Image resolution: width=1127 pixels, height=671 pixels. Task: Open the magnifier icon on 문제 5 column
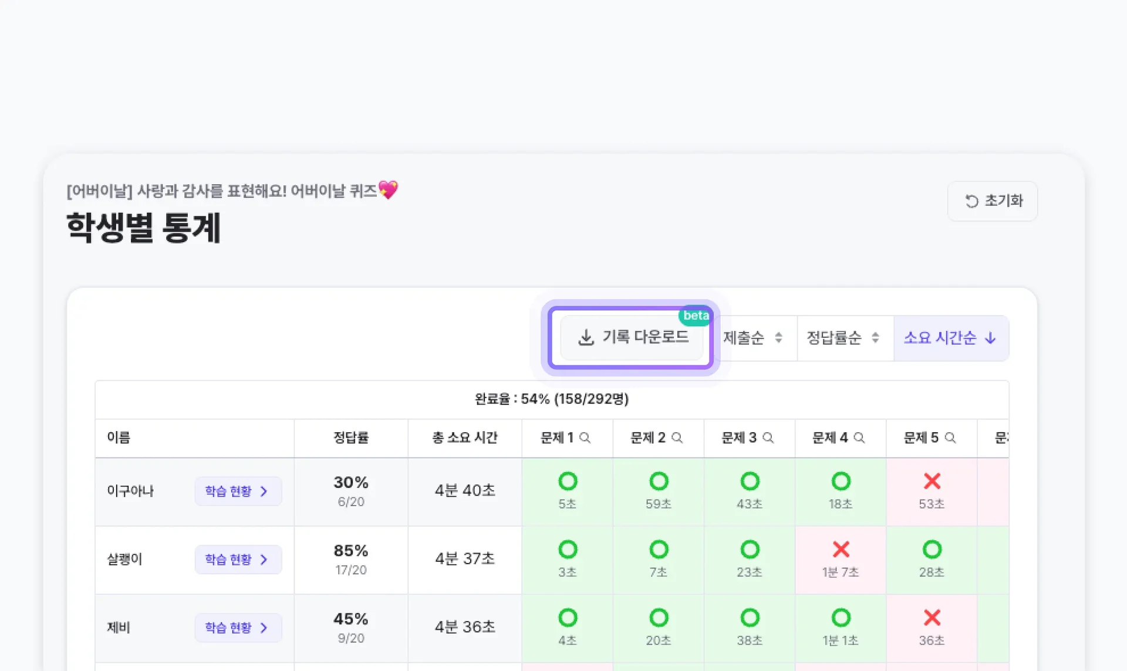950,438
